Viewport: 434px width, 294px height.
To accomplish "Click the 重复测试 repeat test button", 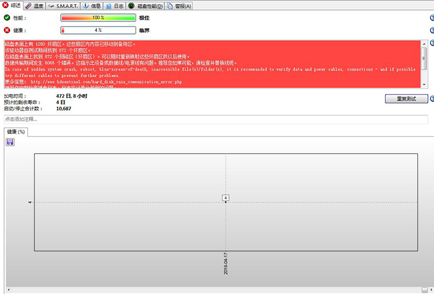I will pyautogui.click(x=406, y=99).
